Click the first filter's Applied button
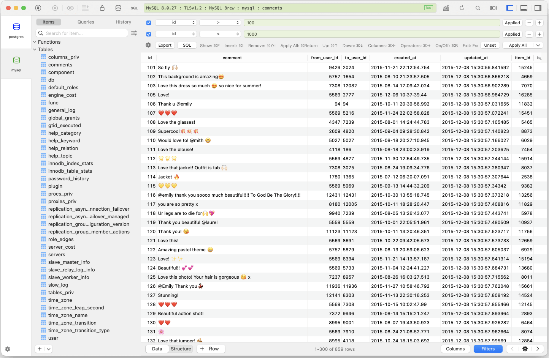 pos(513,23)
